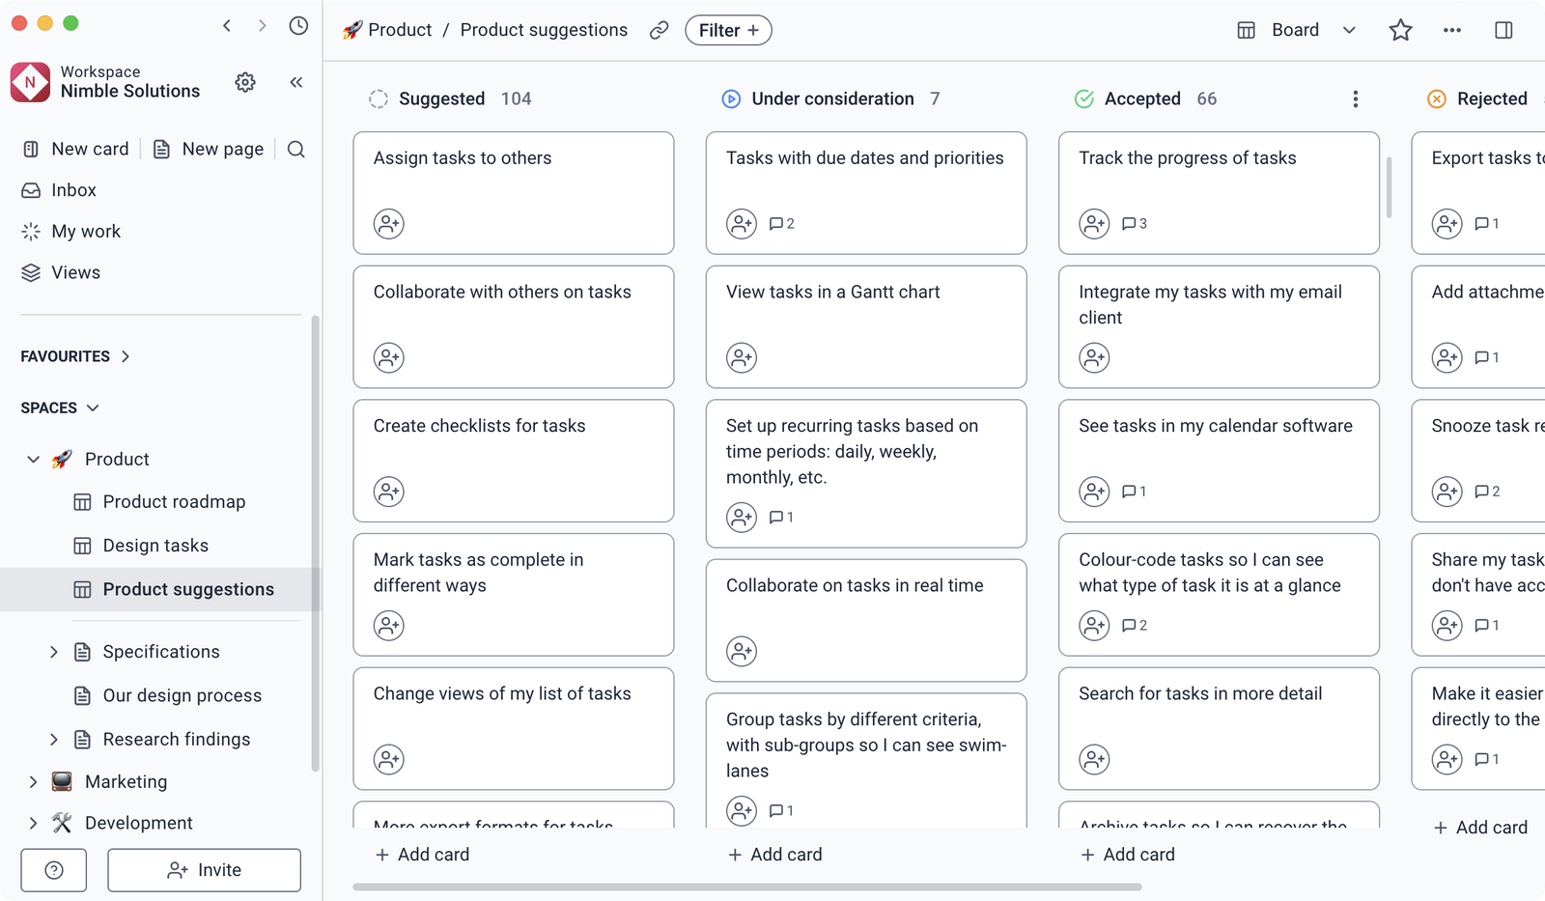Collapse the SPACES section
Screen dimensions: 1545x901
(x=93, y=407)
